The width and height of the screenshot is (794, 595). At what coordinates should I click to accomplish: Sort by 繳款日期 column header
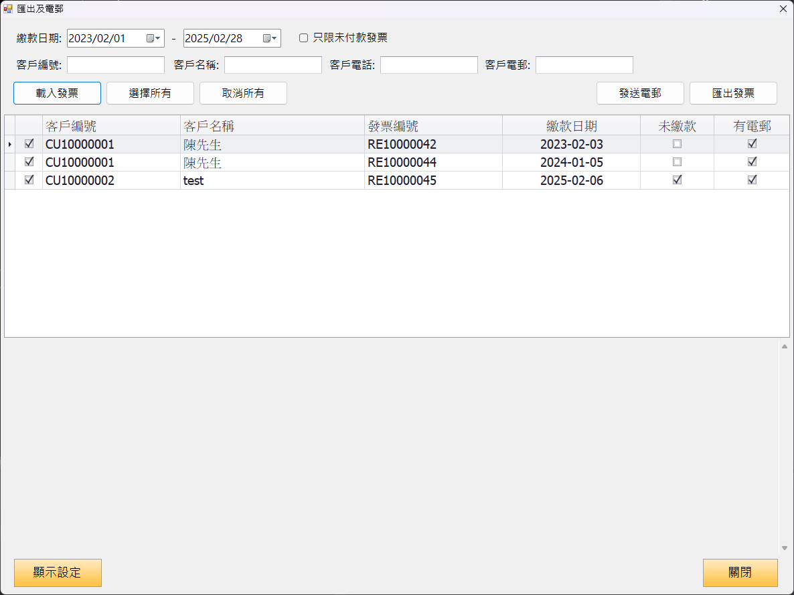click(571, 126)
